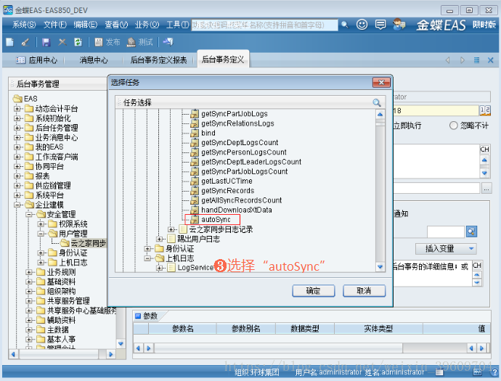The height and width of the screenshot is (381, 501).
Task: Open the 系统(S) menu
Action: tap(24, 25)
